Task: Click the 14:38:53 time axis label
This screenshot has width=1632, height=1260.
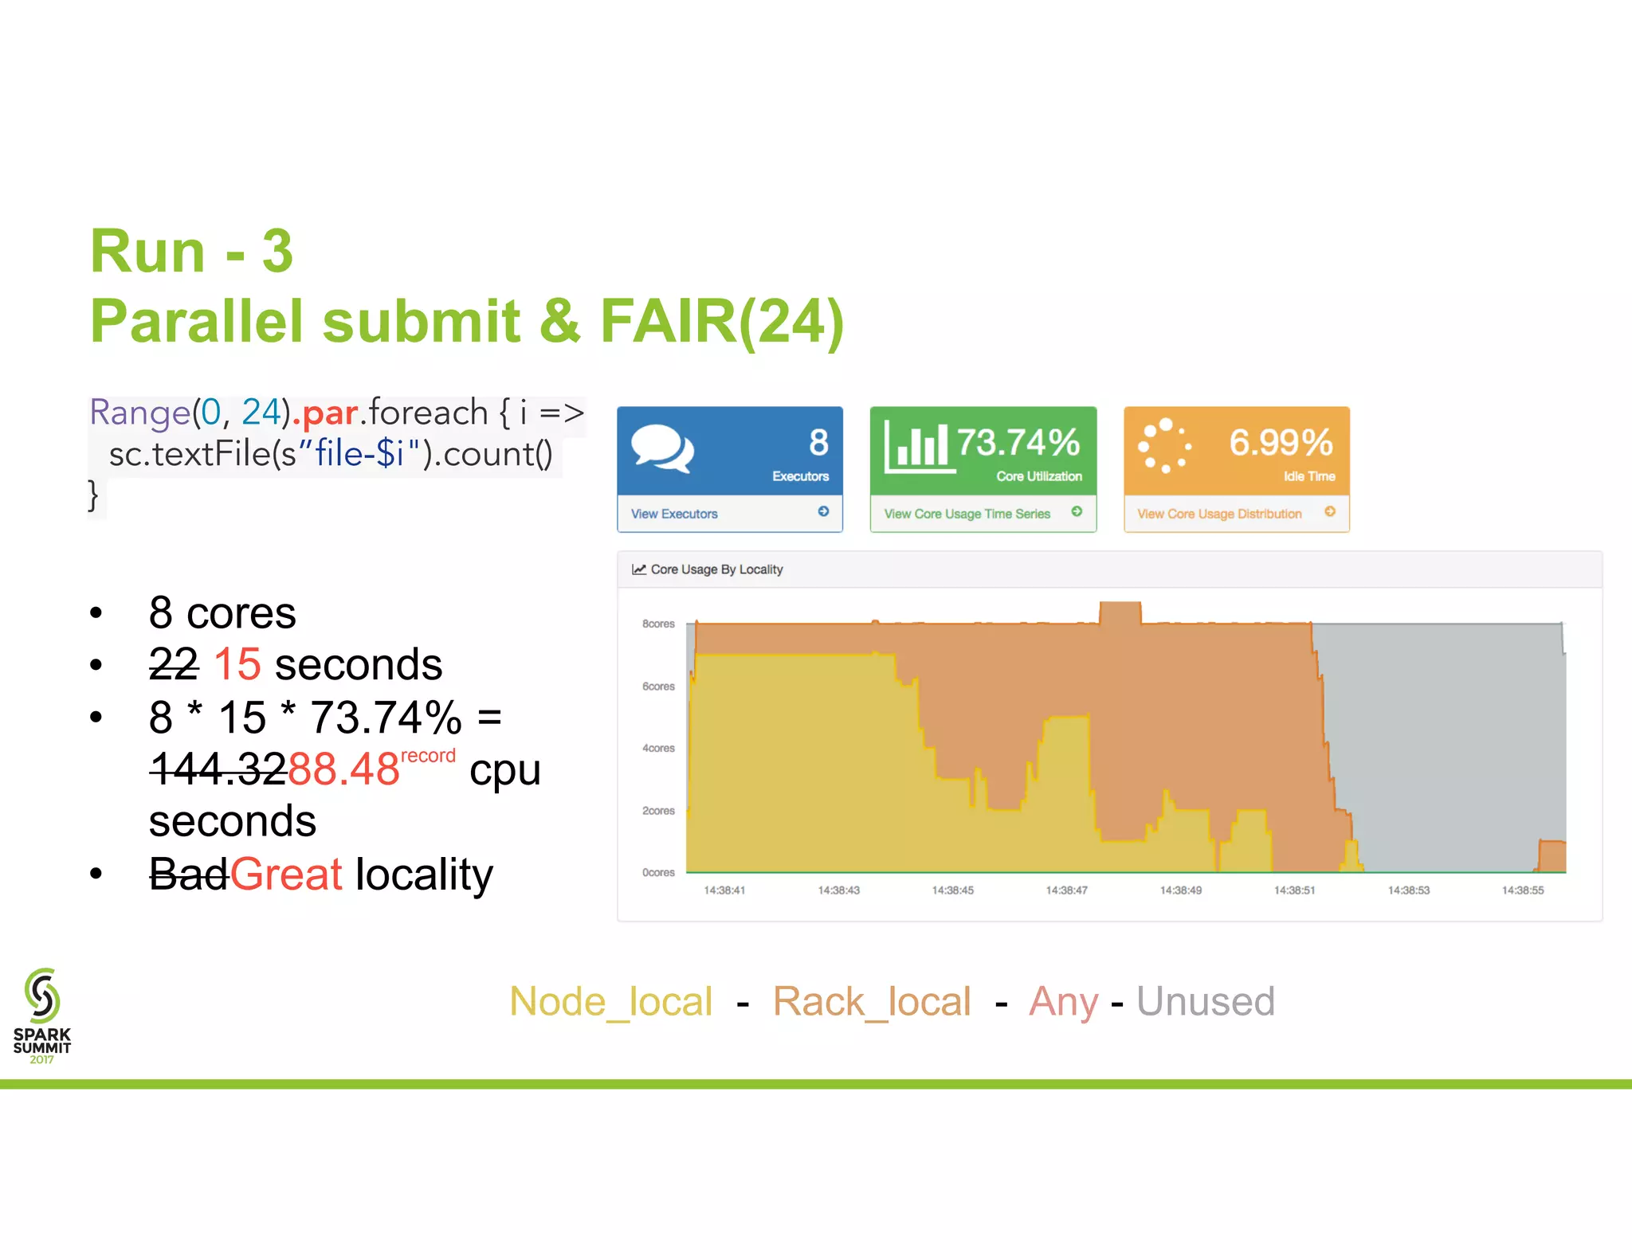Action: click(x=1408, y=890)
